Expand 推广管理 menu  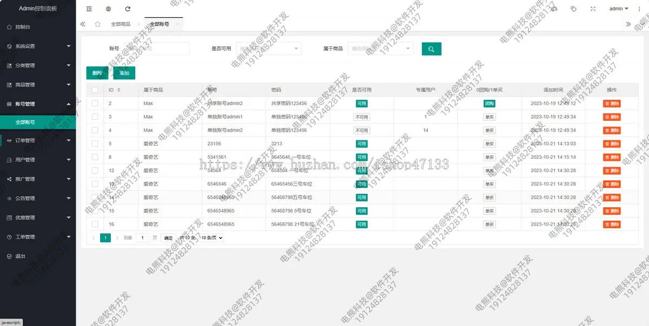pyautogui.click(x=38, y=179)
